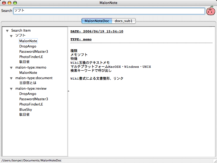Viewport: 217px width, 163px height.
Task: Click the Search label
Action: [x=7, y=11]
